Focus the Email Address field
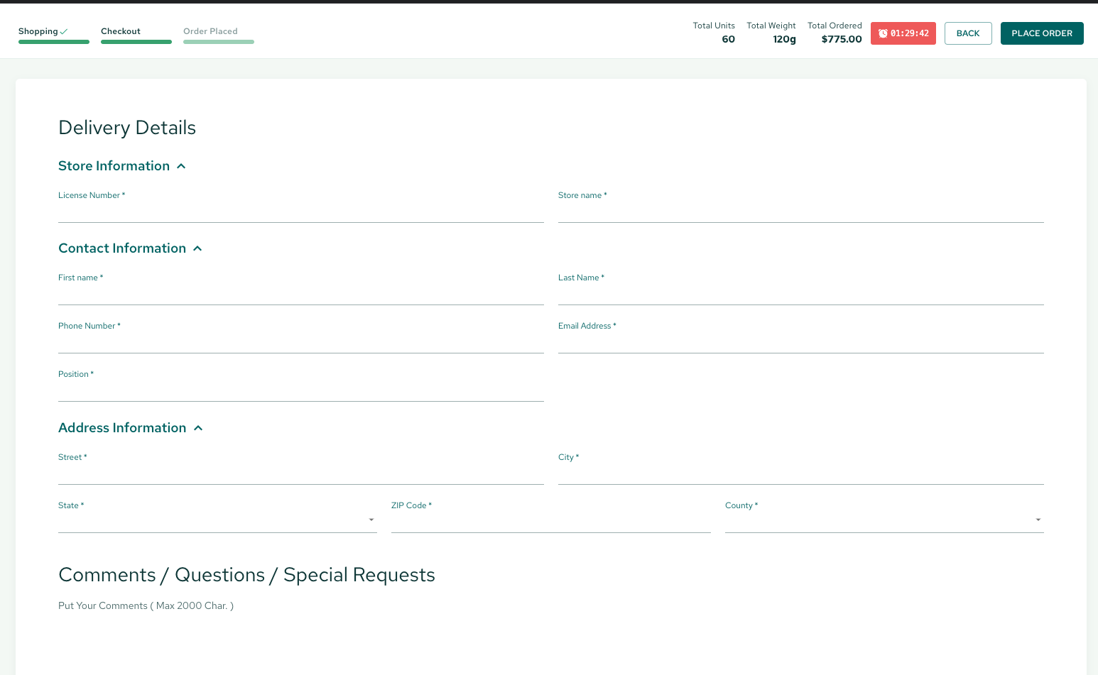1098x675 pixels. click(x=801, y=343)
